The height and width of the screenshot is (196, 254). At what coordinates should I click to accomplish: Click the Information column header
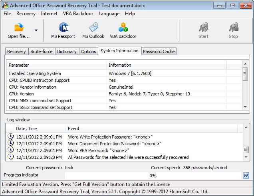pyautogui.click(x=167, y=65)
